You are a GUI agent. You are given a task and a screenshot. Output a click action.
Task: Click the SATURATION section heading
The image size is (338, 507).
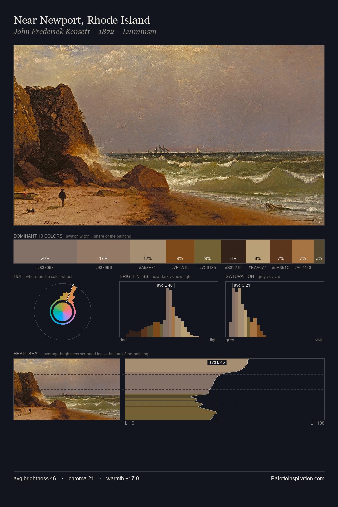240,276
